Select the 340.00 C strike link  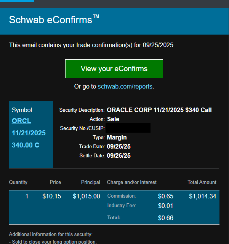(26, 145)
